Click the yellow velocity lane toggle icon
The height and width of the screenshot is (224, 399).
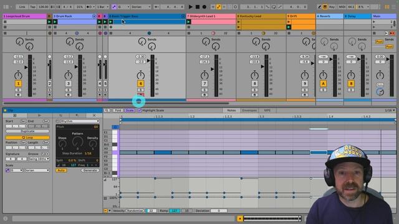point(105,210)
